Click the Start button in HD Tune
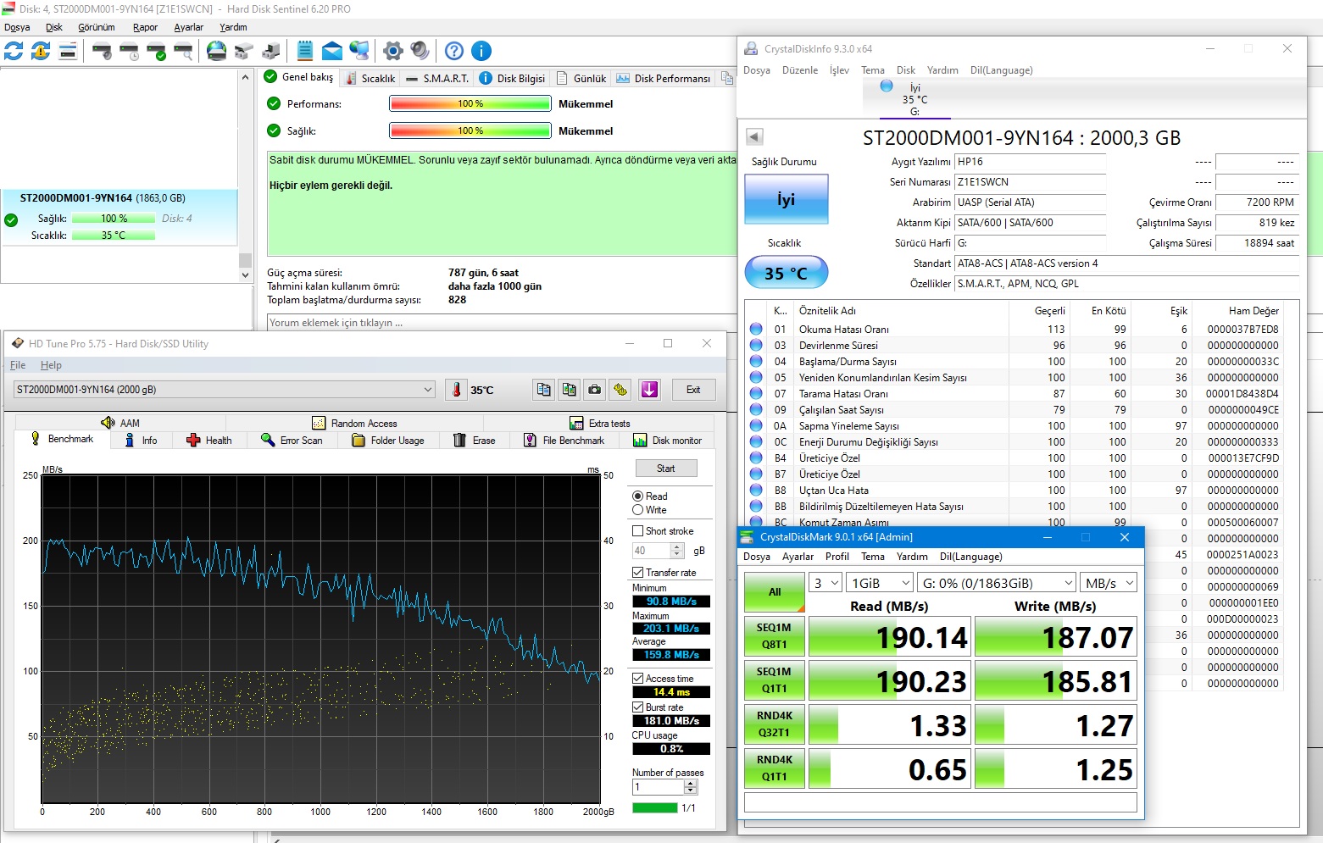 pyautogui.click(x=666, y=469)
